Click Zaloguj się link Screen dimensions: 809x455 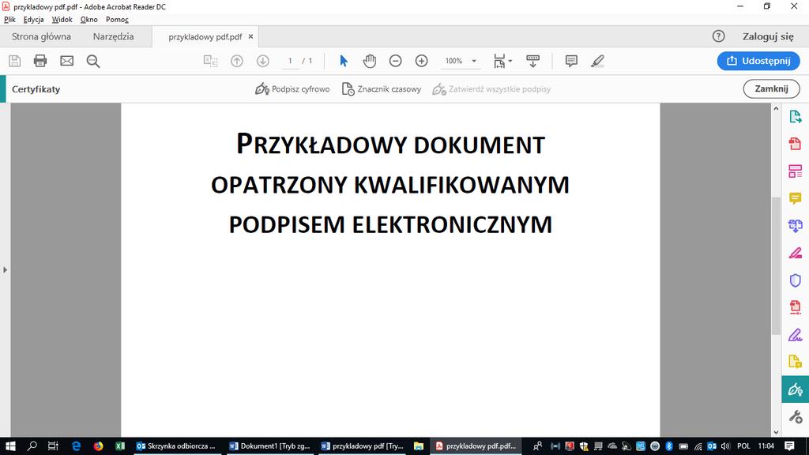tap(768, 36)
